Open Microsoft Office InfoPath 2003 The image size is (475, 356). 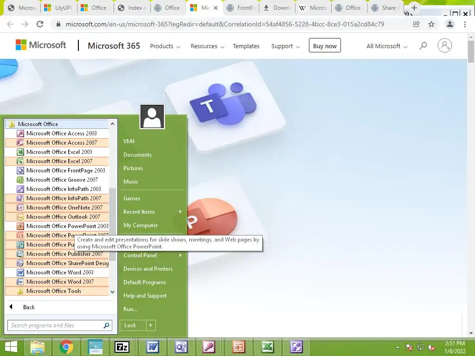pyautogui.click(x=57, y=189)
